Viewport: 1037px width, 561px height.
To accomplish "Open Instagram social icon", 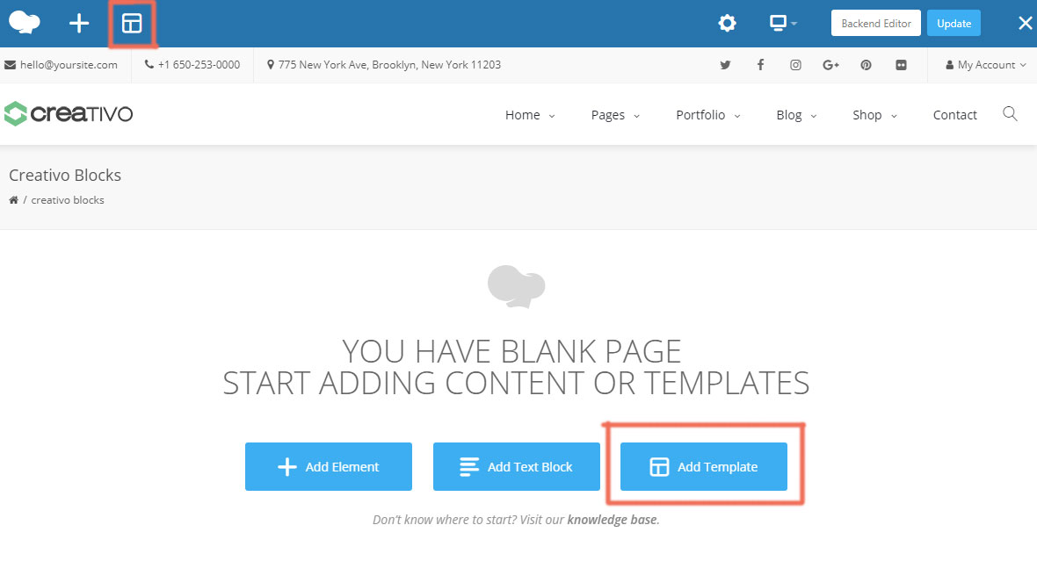I will (x=795, y=65).
